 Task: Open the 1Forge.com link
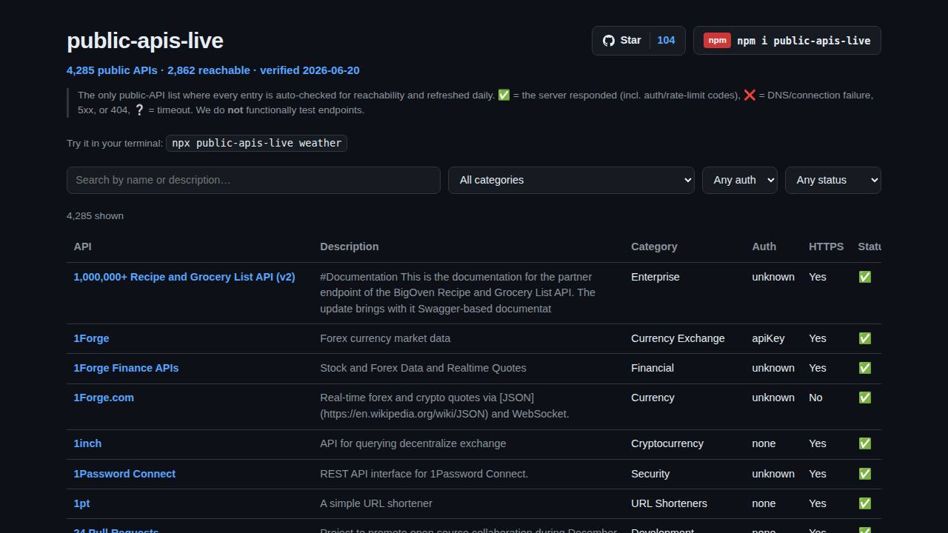[104, 398]
